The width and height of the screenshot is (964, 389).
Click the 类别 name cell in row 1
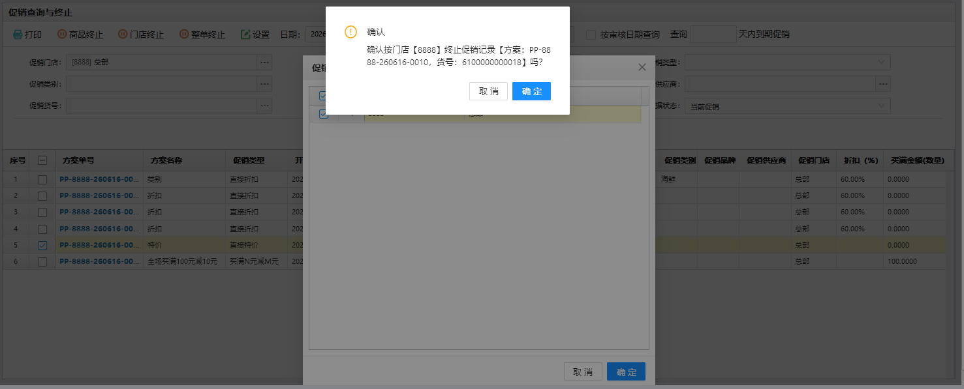click(184, 179)
